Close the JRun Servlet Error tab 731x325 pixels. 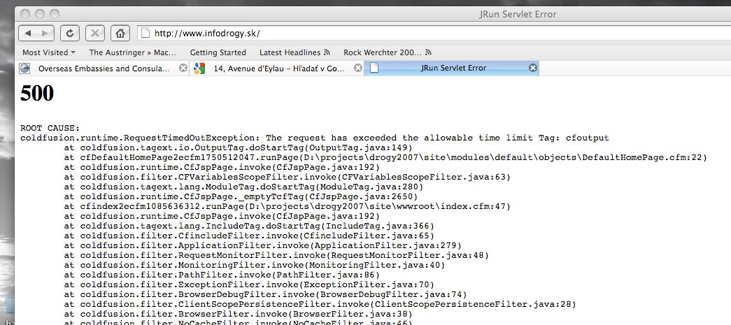[532, 68]
